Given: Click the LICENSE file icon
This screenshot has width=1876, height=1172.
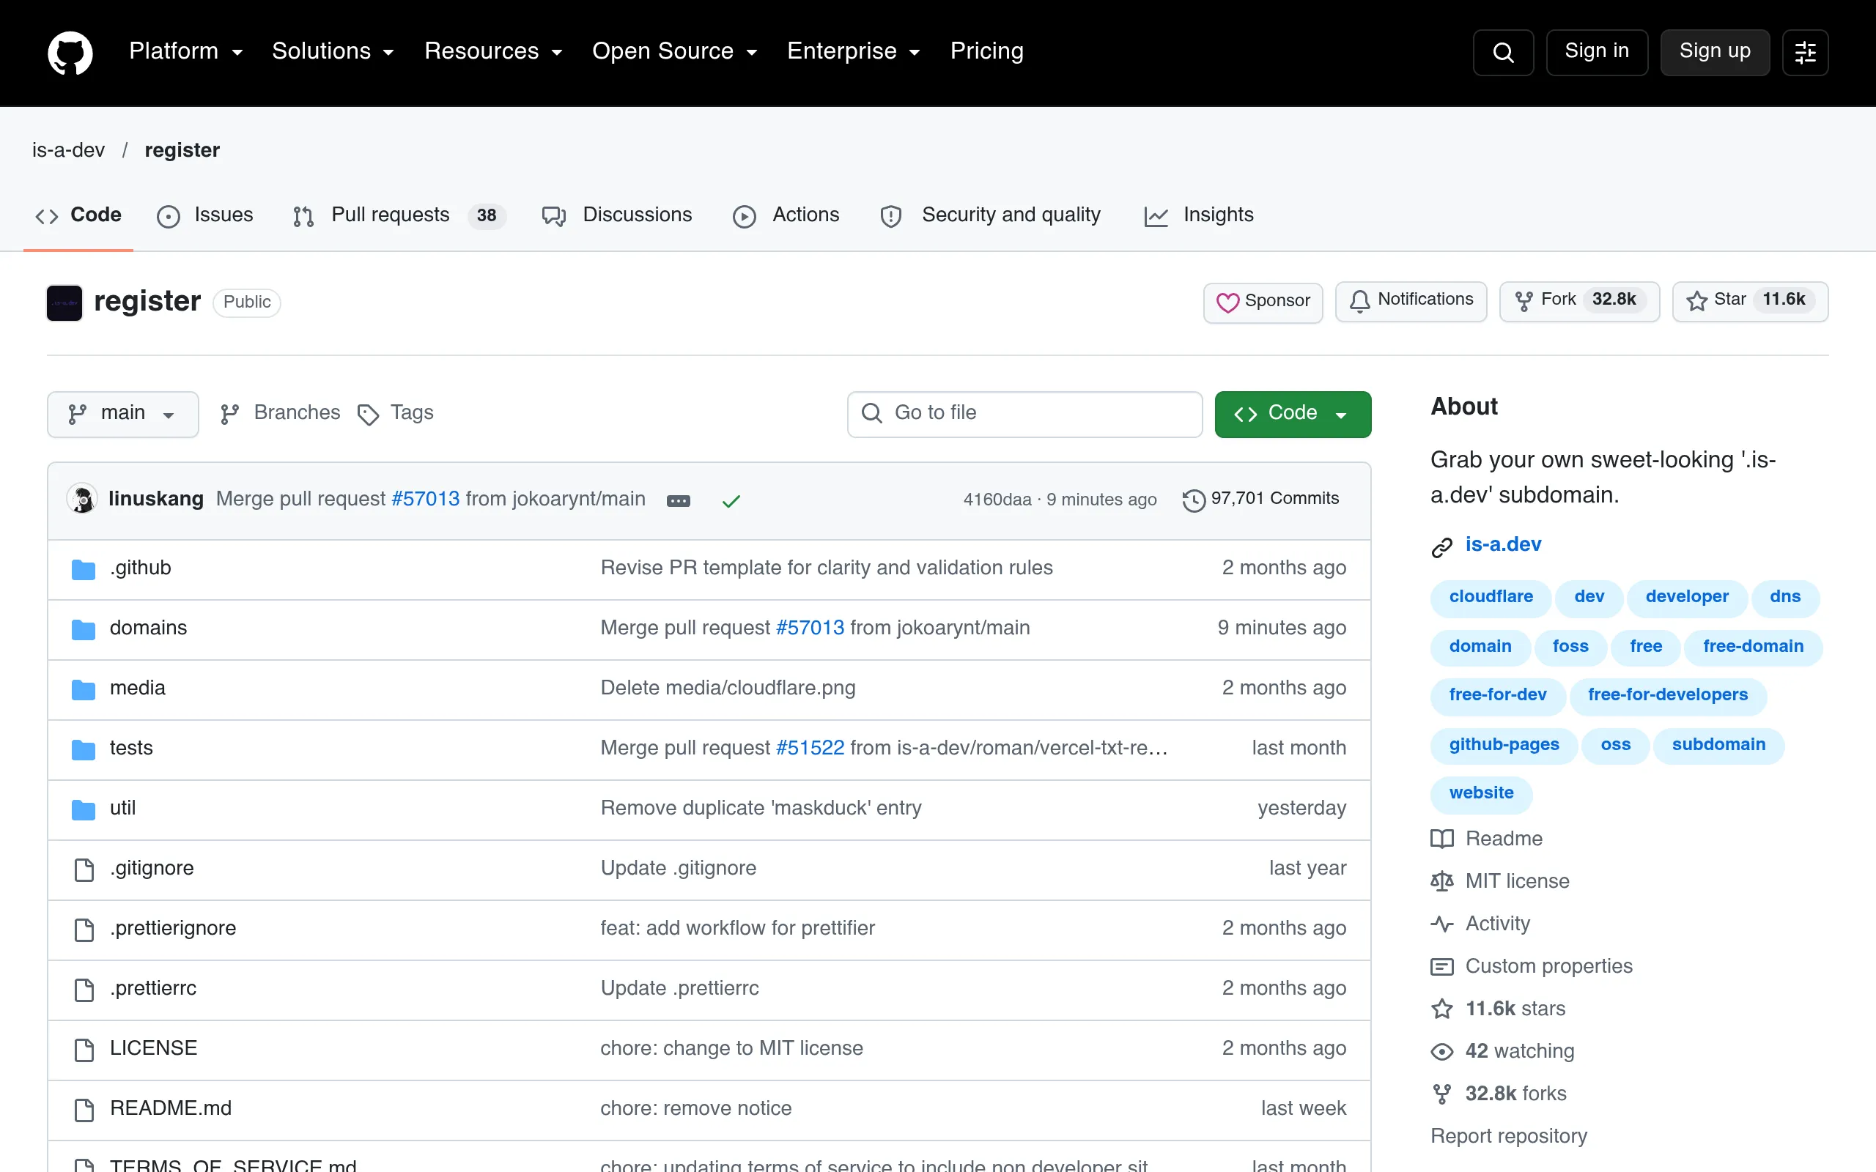Looking at the screenshot, I should pos(84,1050).
